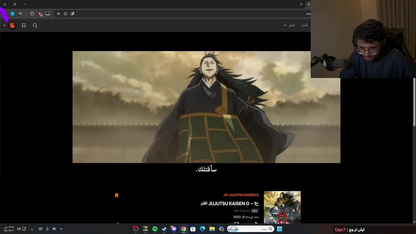Screen dimensions: 416x234
Task: Click the anime video player frame
Action: click(206, 107)
